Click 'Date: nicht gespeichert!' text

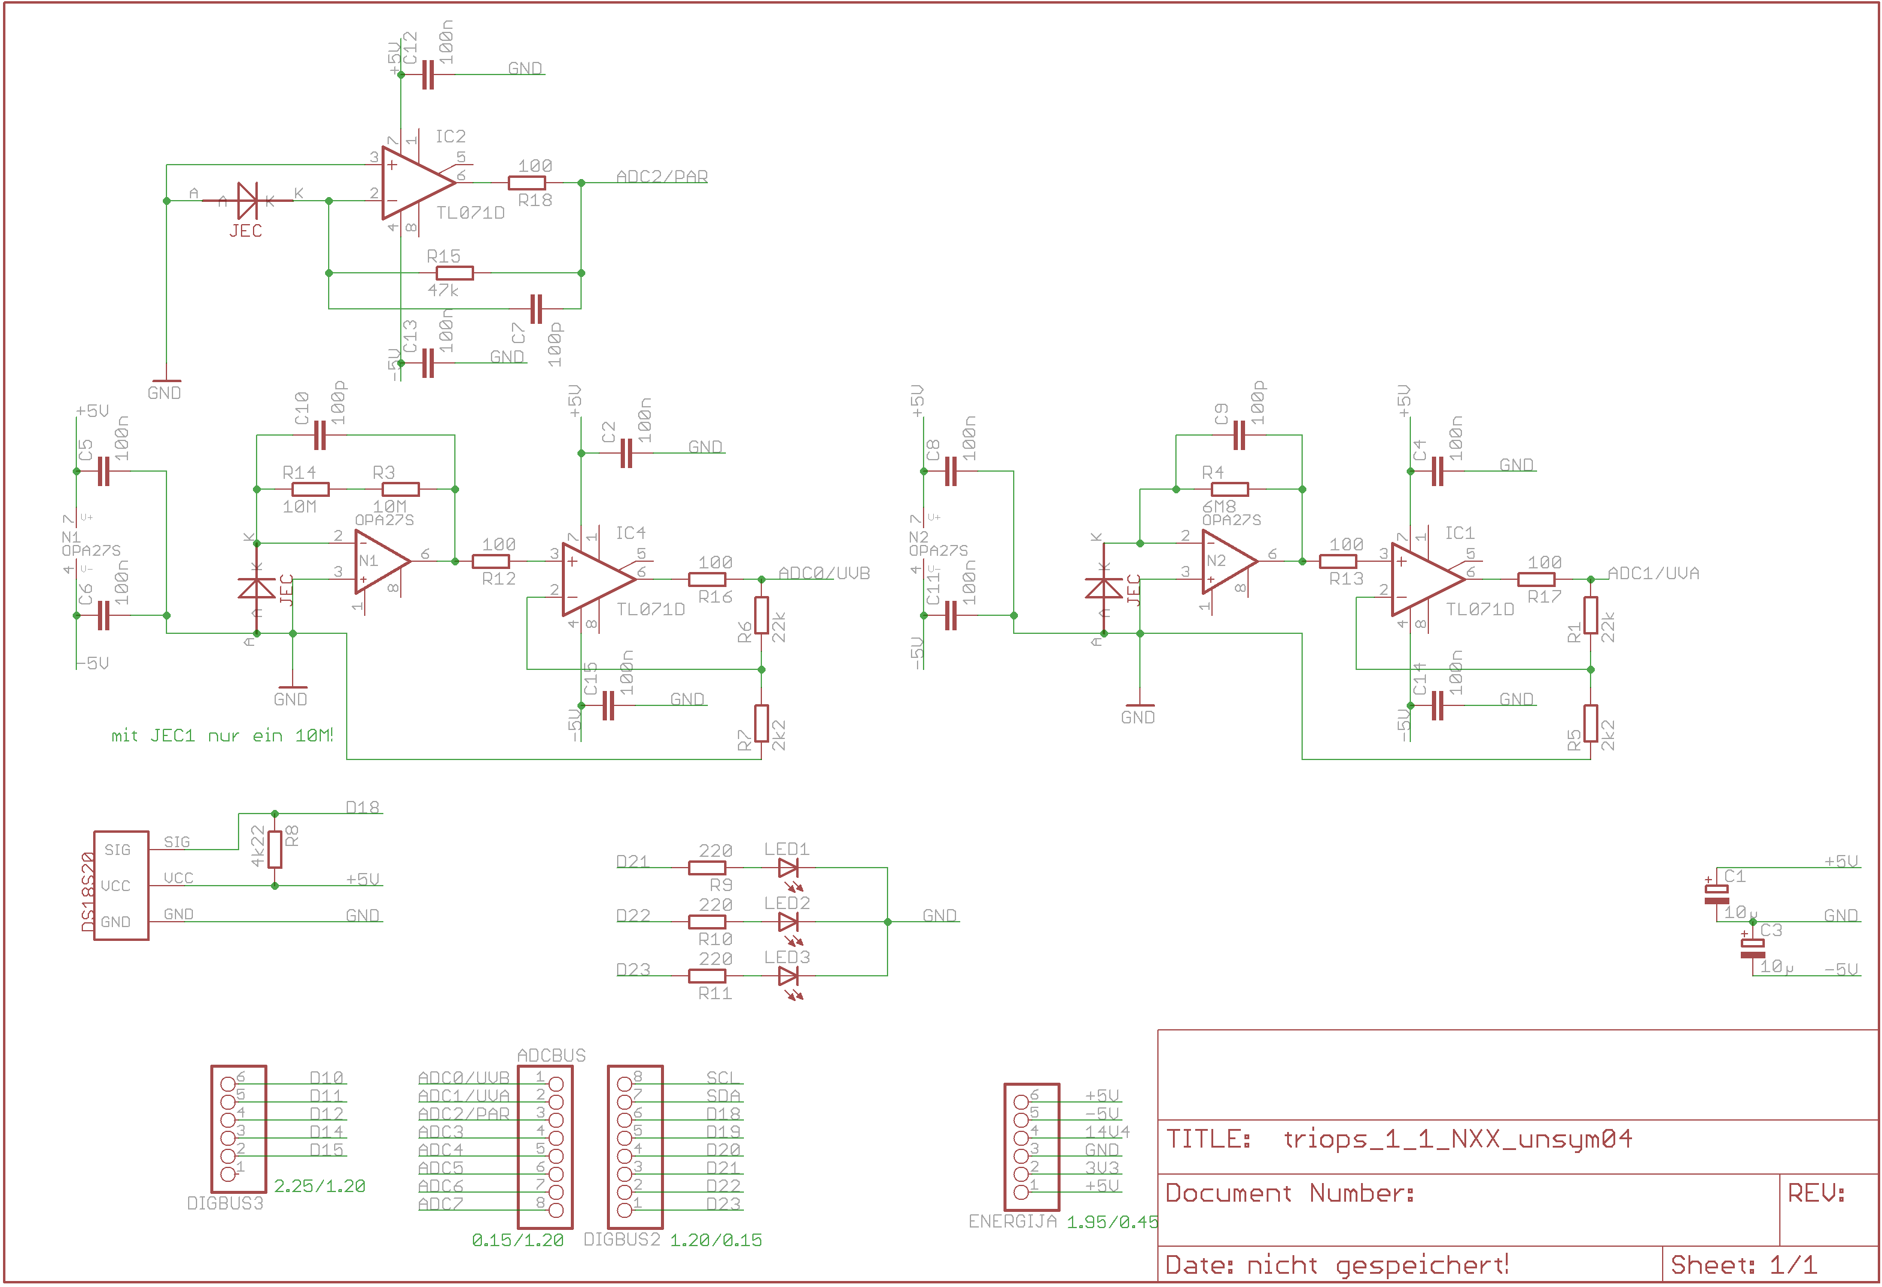[1336, 1265]
